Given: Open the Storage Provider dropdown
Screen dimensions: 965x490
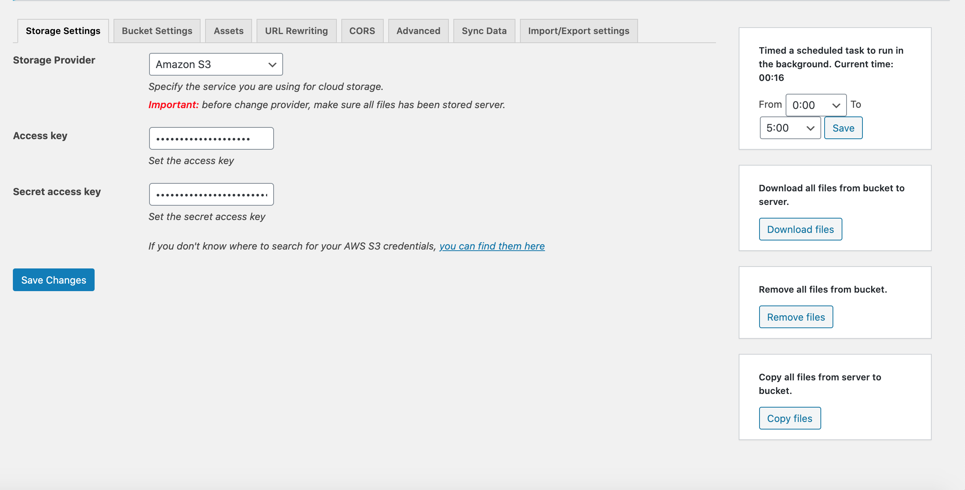Looking at the screenshot, I should 215,64.
